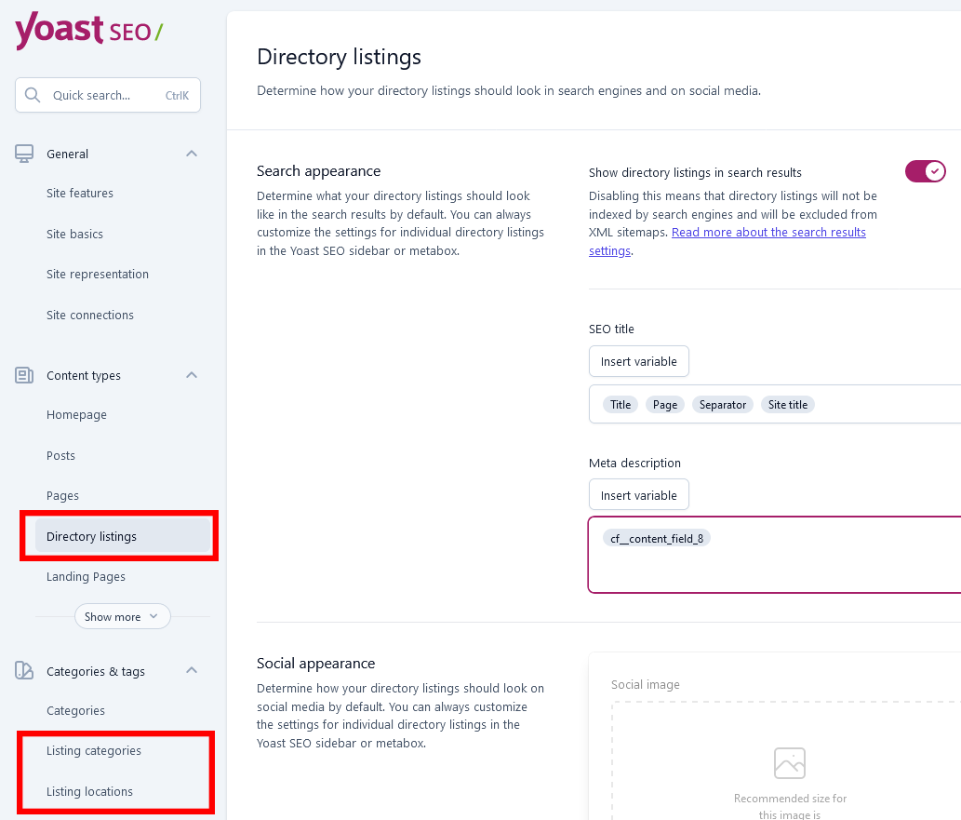Collapse the Content types section chevron
This screenshot has width=961, height=820.
tap(192, 375)
